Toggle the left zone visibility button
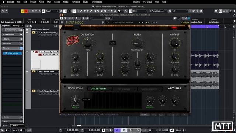Screen dimensions: 236x133 (220, 11)
